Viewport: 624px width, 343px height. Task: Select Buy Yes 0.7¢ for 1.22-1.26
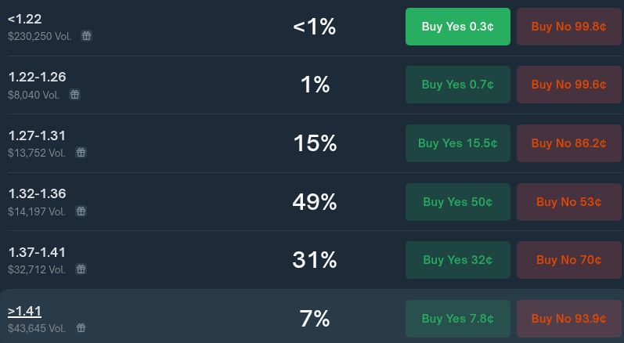pos(458,85)
